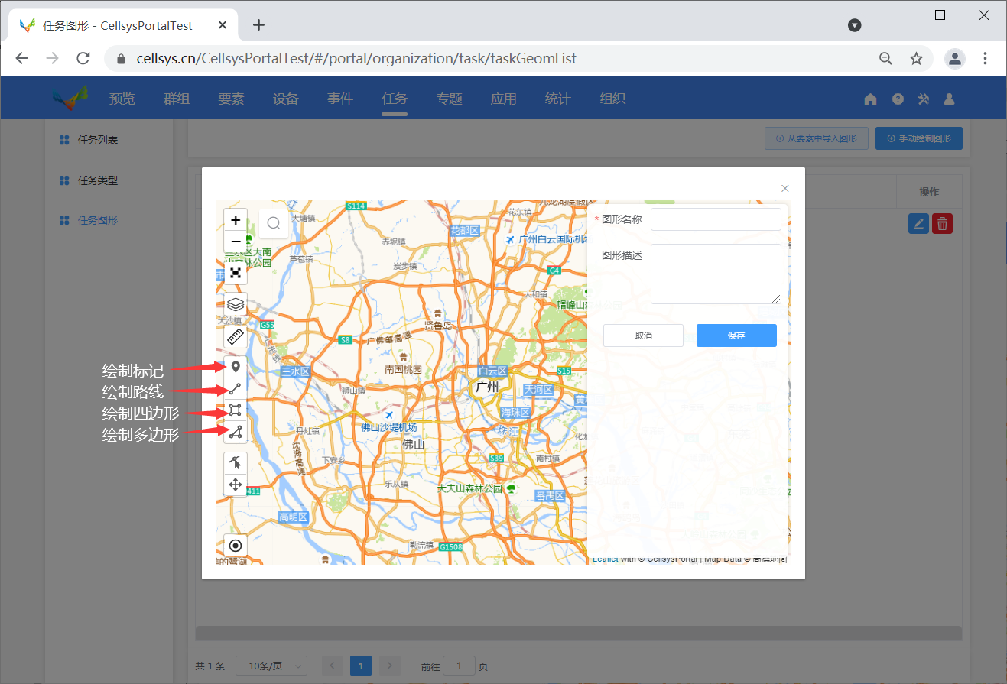Open a new browser tab

[258, 24]
